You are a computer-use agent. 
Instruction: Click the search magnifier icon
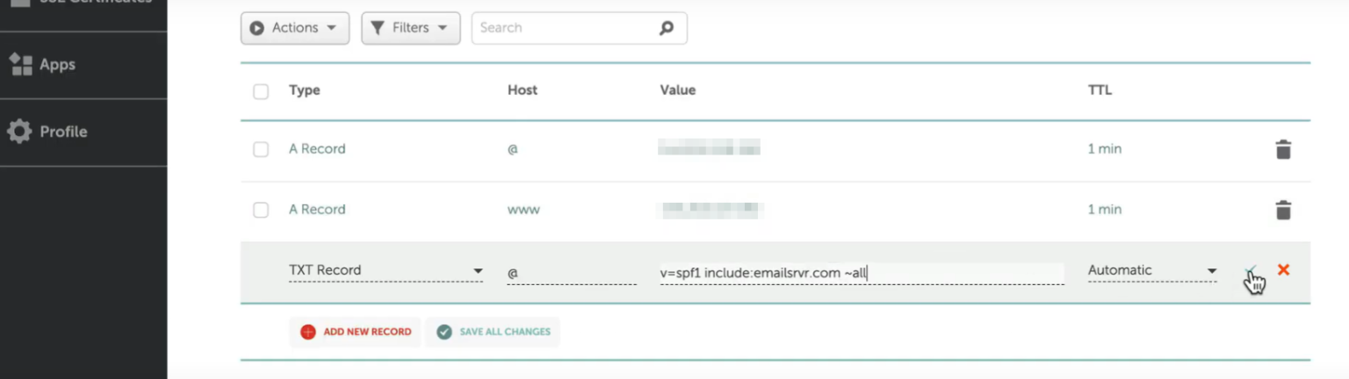point(667,28)
